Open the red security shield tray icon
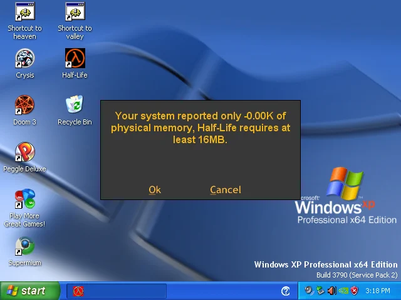The width and height of the screenshot is (401, 300). pos(355,291)
